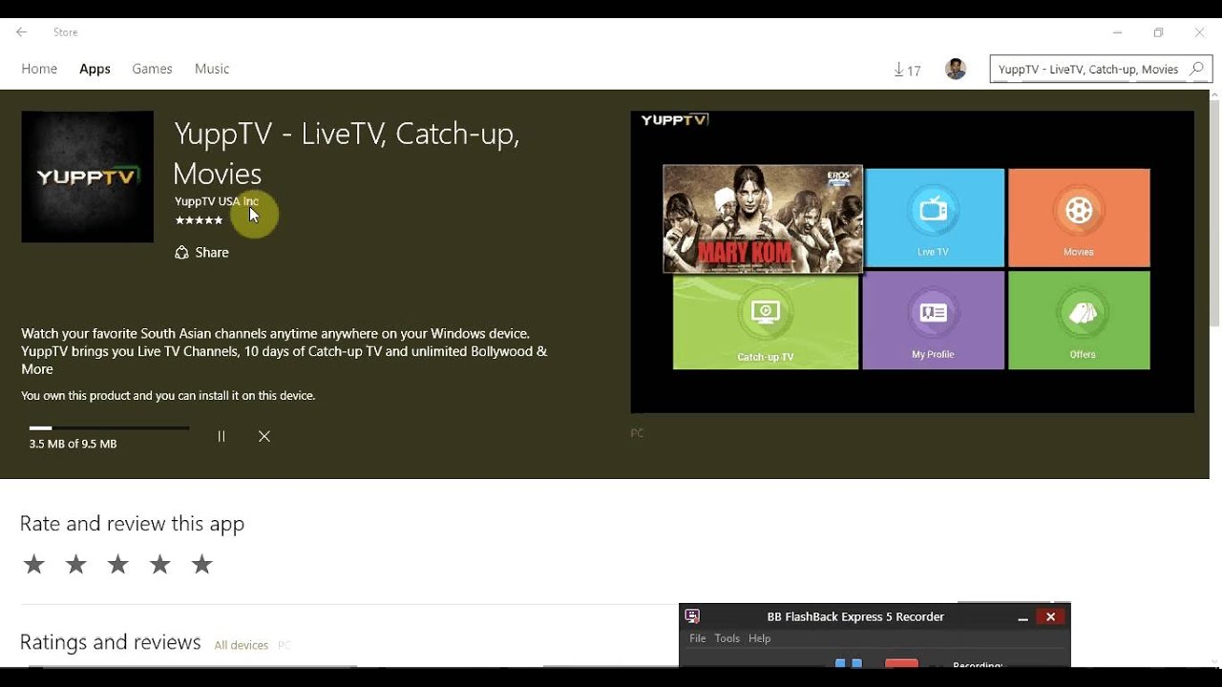Open downloads queue showing 17
The width and height of the screenshot is (1222, 687).
pos(907,70)
